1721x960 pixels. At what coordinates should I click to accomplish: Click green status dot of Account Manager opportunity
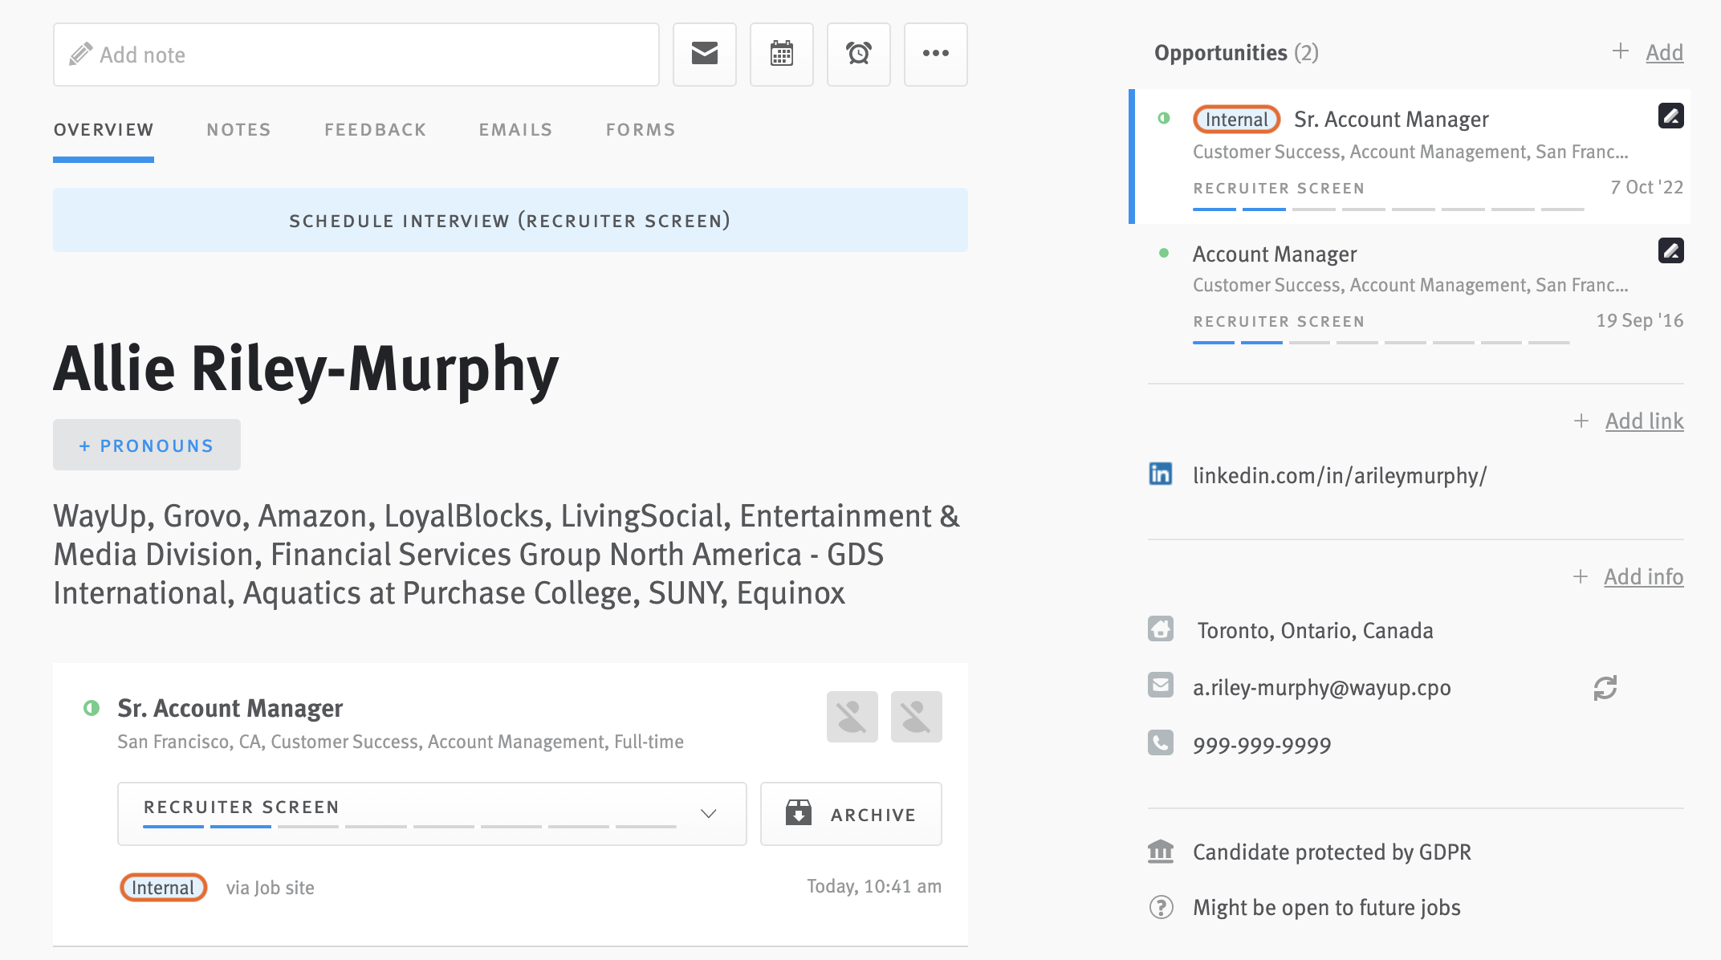click(x=1164, y=253)
